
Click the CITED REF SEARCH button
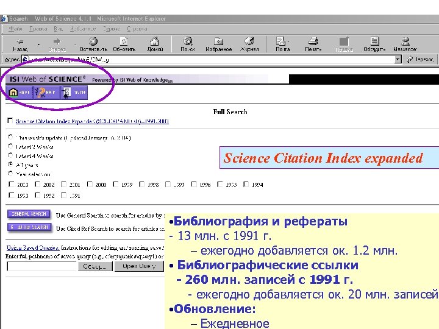click(x=29, y=227)
